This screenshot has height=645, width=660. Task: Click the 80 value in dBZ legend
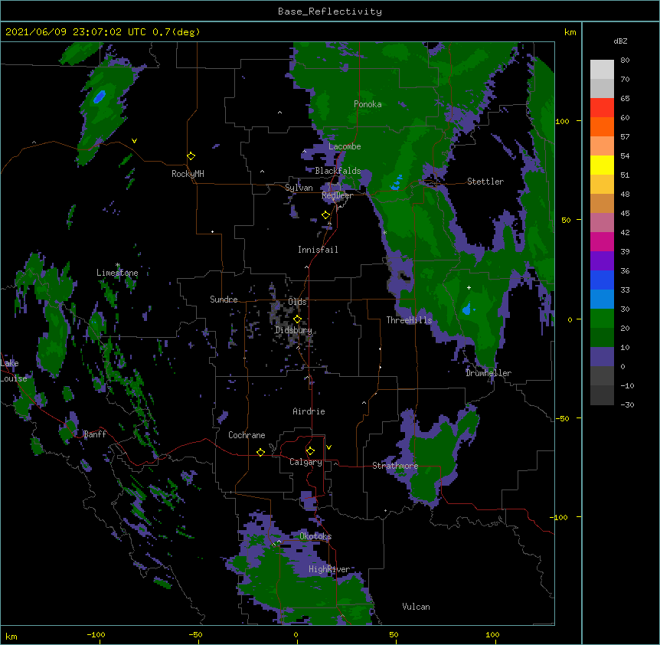(x=625, y=61)
